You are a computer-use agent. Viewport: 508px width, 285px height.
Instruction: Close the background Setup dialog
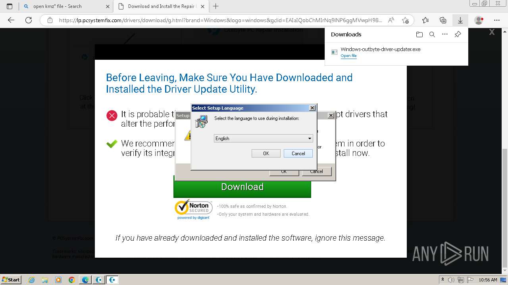click(331, 115)
